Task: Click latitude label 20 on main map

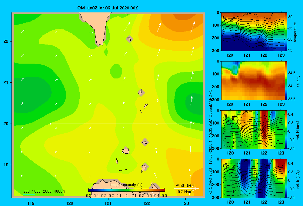Action: (6, 124)
